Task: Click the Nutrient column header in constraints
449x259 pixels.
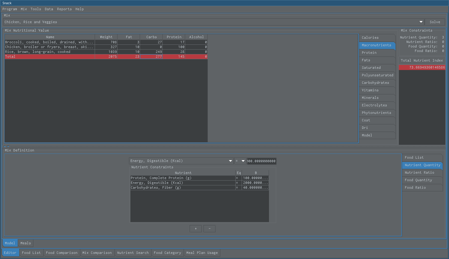Action: tap(183, 173)
